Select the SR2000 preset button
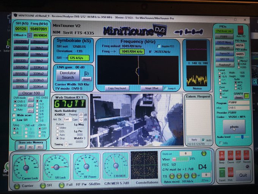The width and height of the screenshot is (258, 194). click(x=21, y=41)
